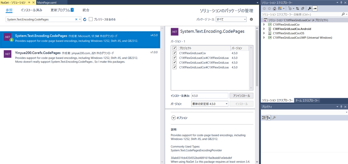Click the Collapse All icon in Solution Explorer

coord(302,9)
